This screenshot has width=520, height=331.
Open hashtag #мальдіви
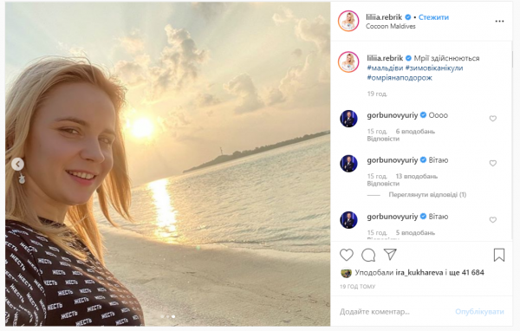(385, 68)
